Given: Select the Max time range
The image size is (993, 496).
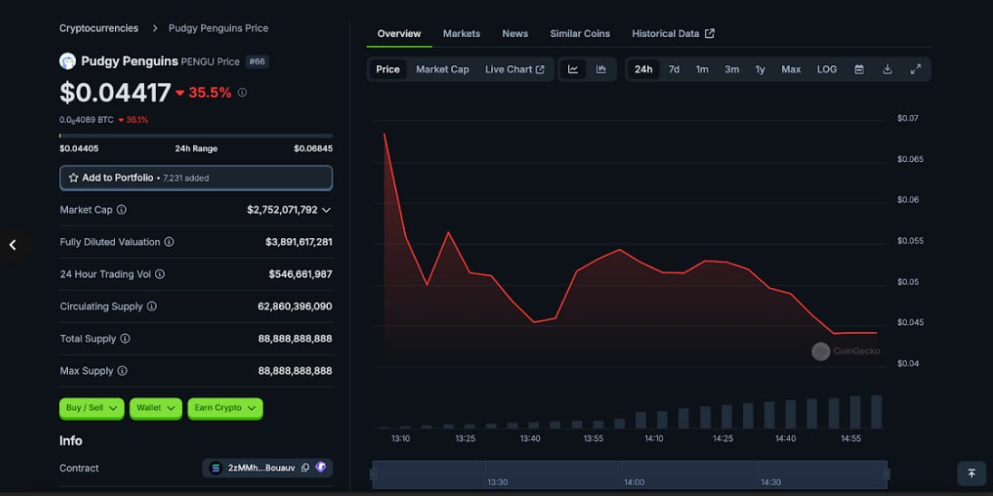Looking at the screenshot, I should pos(791,69).
